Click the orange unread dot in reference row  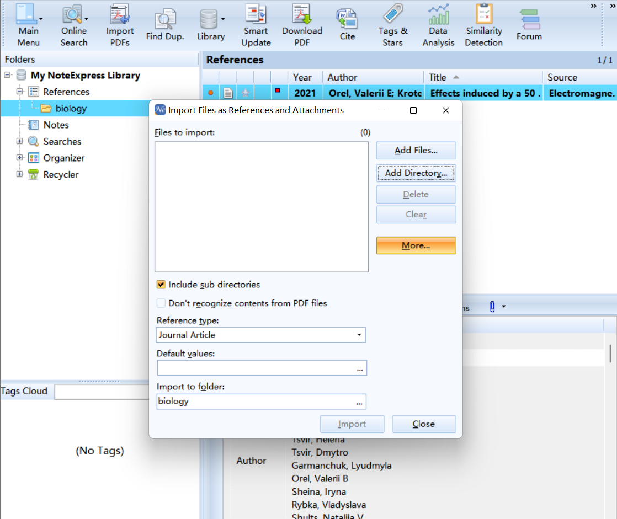click(x=211, y=93)
